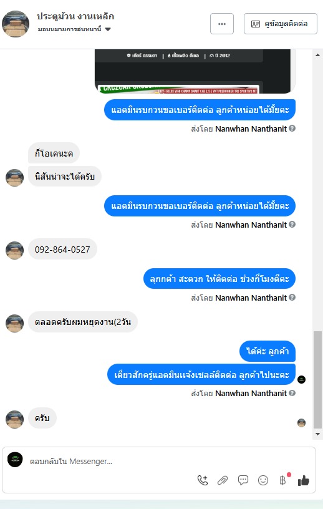Attach a file with the paperclip icon
Screen dimensions: 323x509
coord(223,480)
